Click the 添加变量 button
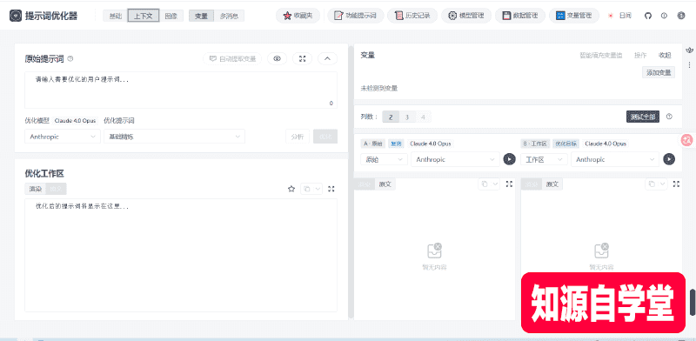696x341 pixels. click(x=659, y=73)
